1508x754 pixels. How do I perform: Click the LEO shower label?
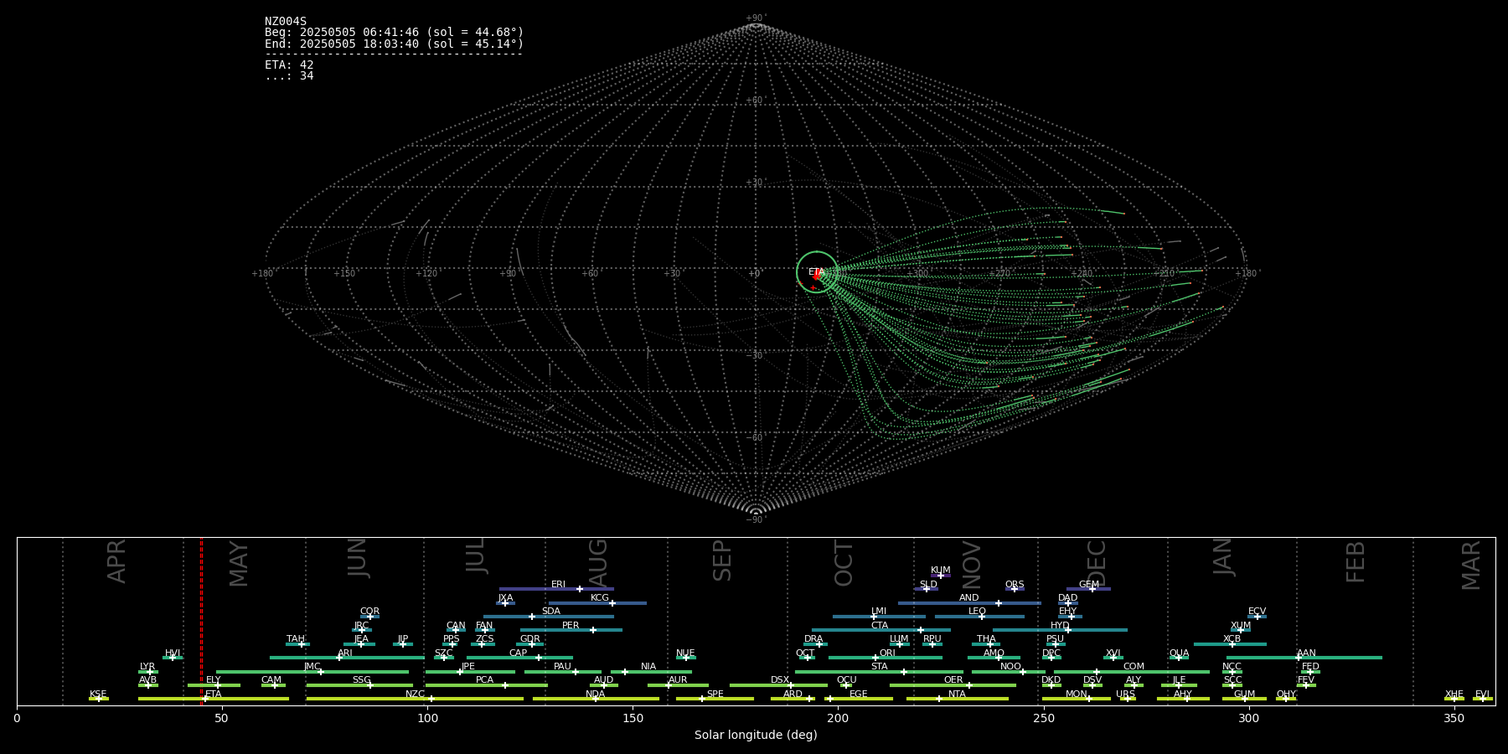pos(977,612)
